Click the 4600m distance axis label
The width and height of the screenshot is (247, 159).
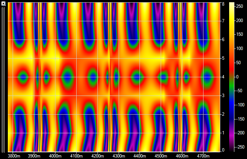pyautogui.click(x=182, y=156)
